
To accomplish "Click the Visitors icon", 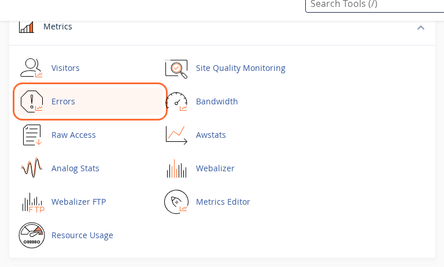I will [31, 68].
